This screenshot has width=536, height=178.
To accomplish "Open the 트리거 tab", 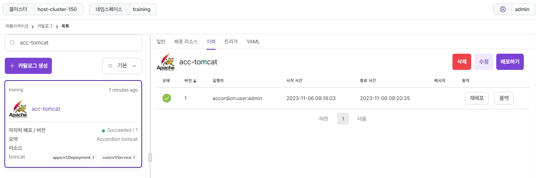I will coord(231,42).
